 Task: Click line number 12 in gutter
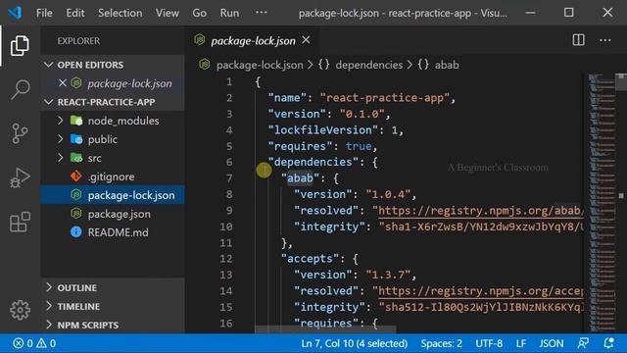tap(226, 259)
